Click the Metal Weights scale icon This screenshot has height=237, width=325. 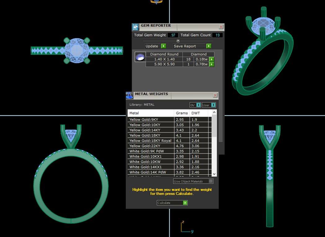130,95
